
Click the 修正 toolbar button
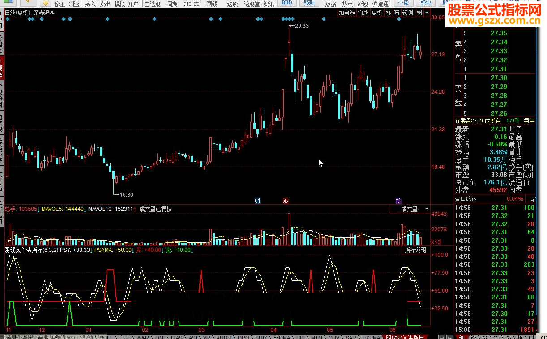coord(60,4)
